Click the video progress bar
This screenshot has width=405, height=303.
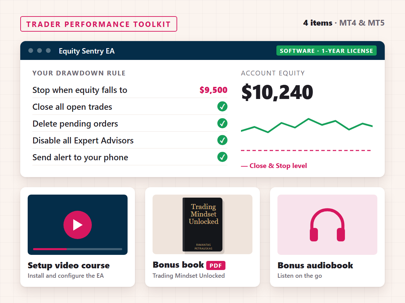click(78, 249)
